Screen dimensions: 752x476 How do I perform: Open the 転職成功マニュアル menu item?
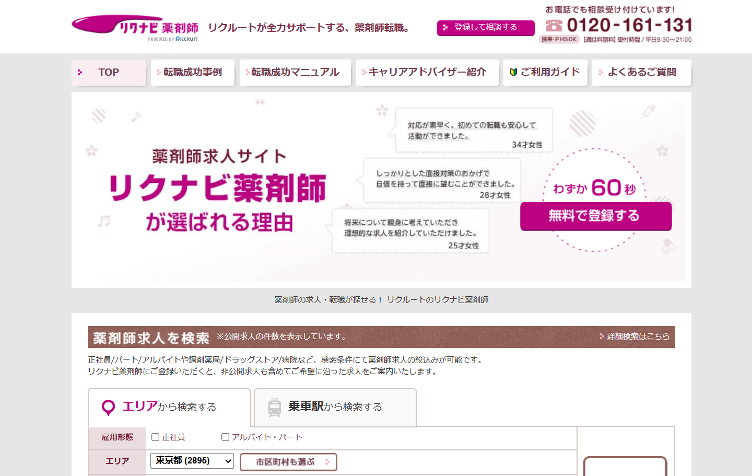295,73
